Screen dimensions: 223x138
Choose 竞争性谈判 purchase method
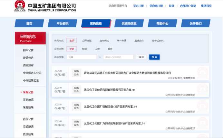click(x=158, y=41)
